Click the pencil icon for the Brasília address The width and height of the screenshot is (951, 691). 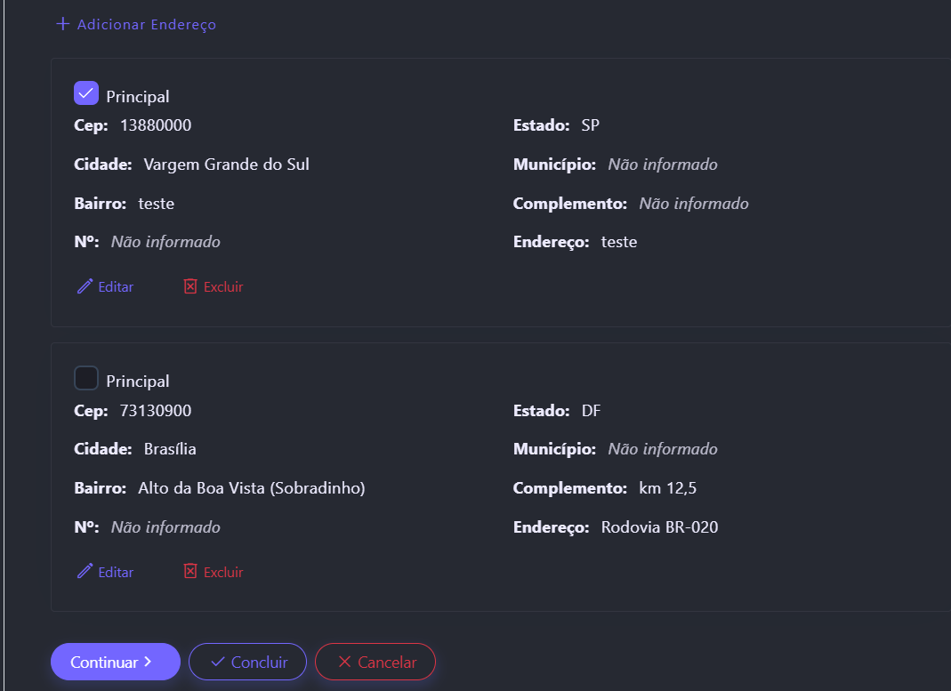click(85, 572)
